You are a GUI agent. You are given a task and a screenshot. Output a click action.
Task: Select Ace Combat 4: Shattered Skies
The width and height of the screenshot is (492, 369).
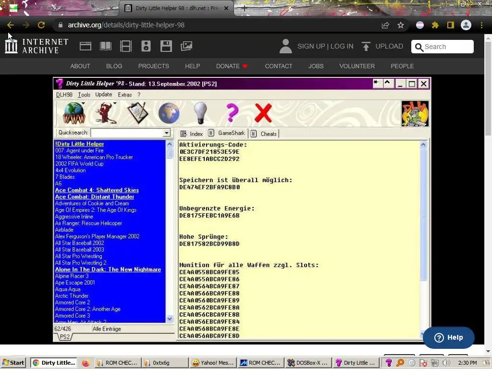(x=97, y=190)
